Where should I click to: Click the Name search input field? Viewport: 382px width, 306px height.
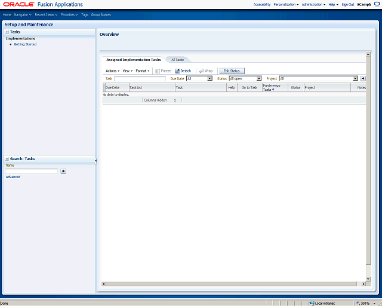[32, 171]
